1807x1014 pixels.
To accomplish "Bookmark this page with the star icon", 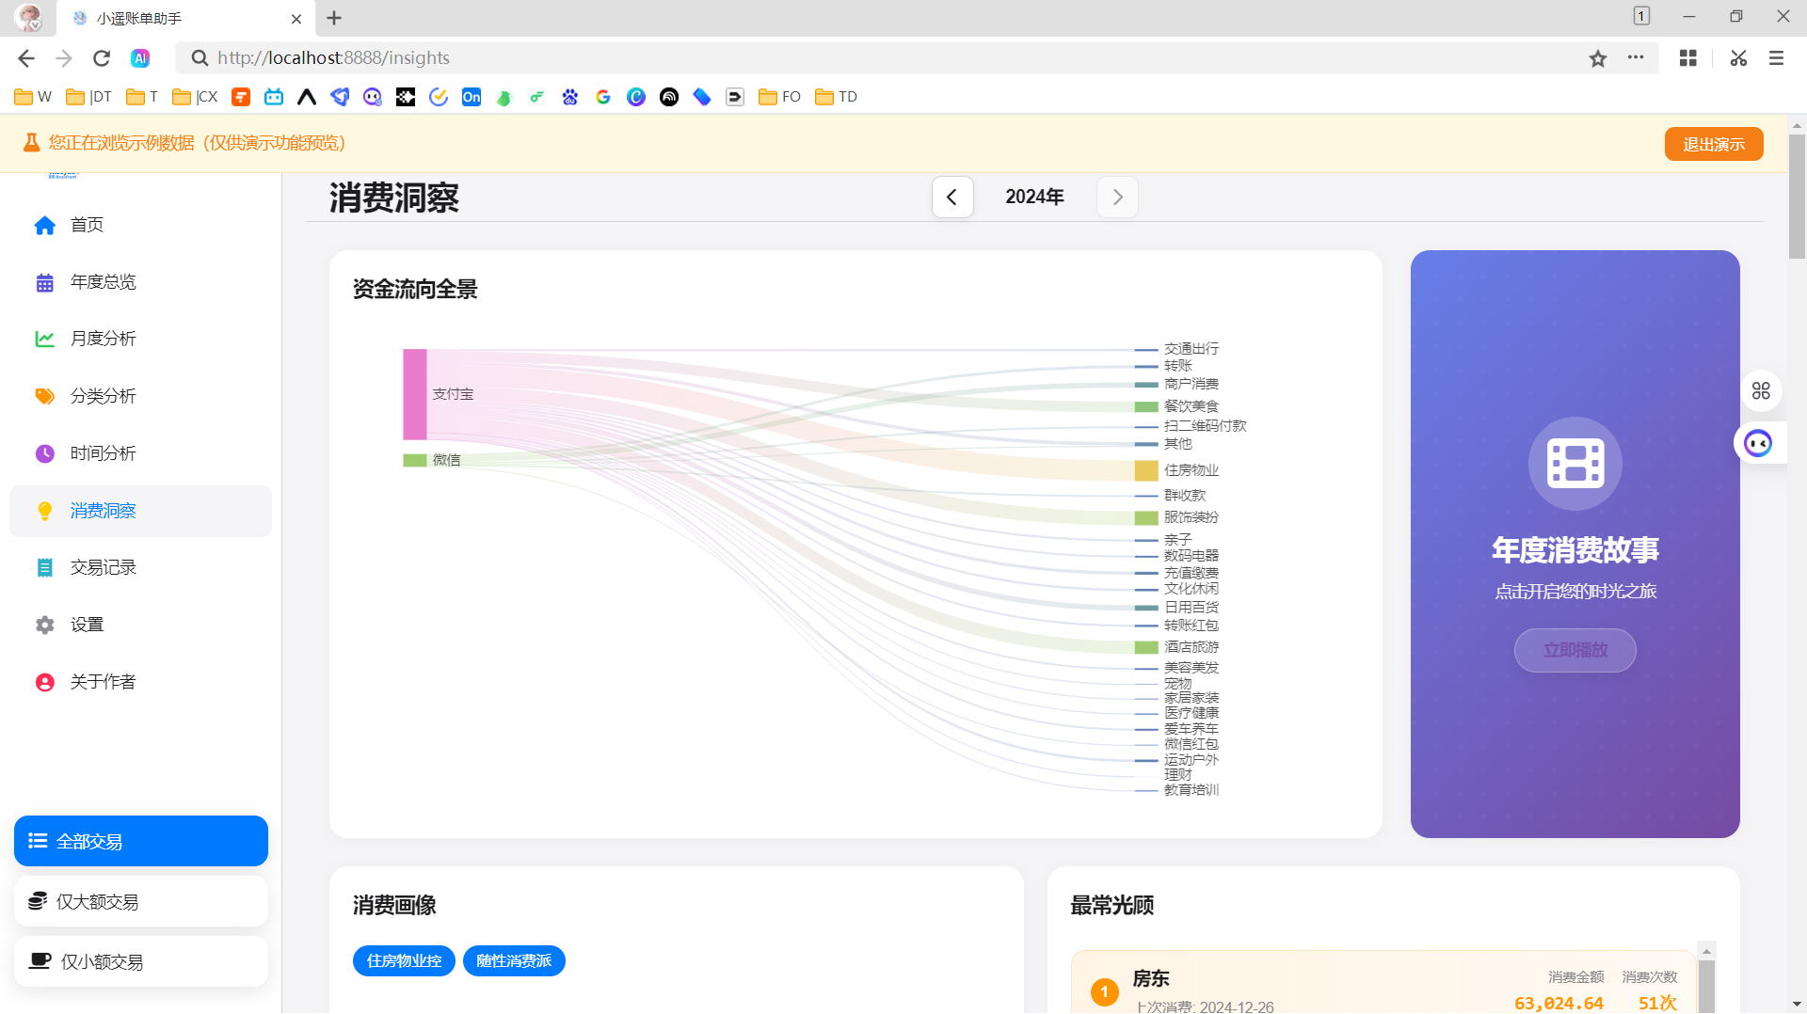I will click(x=1598, y=58).
